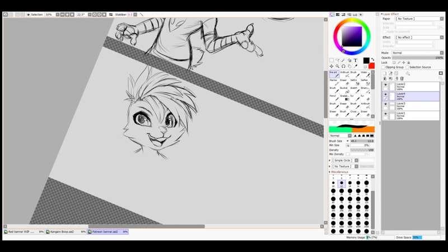Image resolution: width=448 pixels, height=252 pixels.
Task: Select the Lasso selection tool
Action: pyautogui.click(x=338, y=60)
